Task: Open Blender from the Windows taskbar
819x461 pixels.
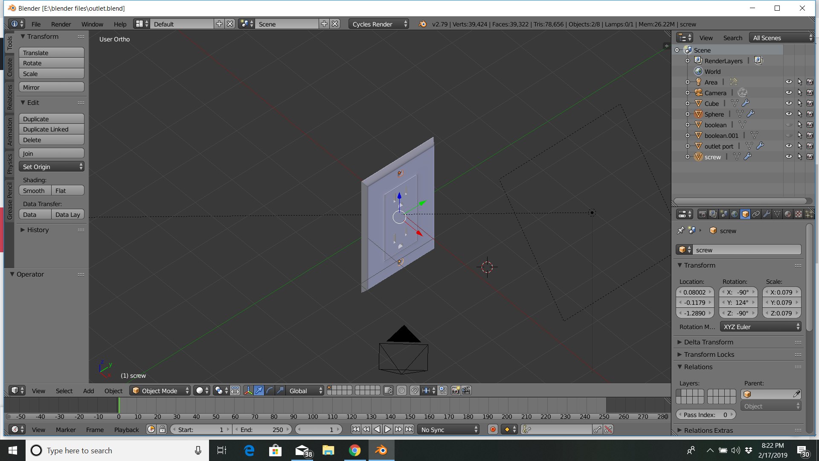Action: point(381,450)
